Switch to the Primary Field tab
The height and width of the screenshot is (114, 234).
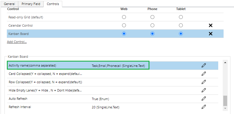click(31, 4)
